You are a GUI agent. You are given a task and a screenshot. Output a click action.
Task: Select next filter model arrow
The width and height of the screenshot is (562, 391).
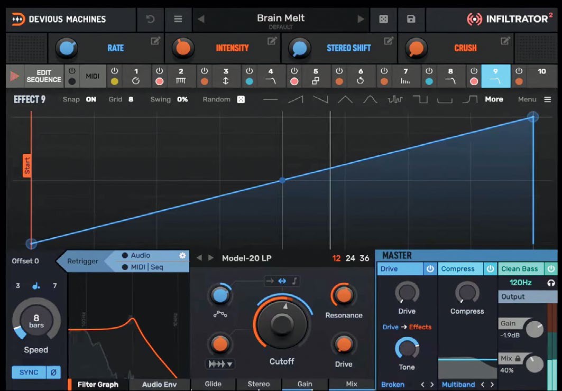click(211, 258)
